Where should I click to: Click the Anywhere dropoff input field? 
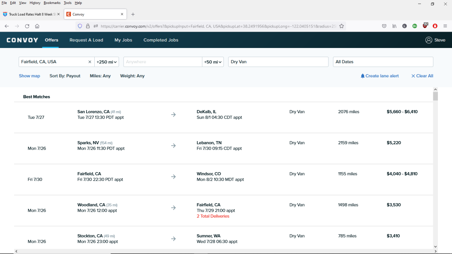click(x=163, y=62)
